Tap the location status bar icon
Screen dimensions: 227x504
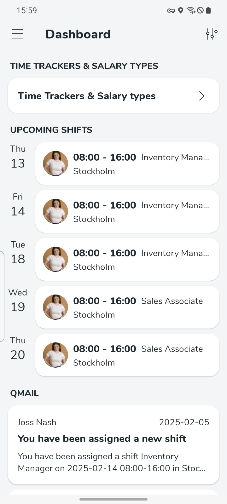[x=181, y=11]
